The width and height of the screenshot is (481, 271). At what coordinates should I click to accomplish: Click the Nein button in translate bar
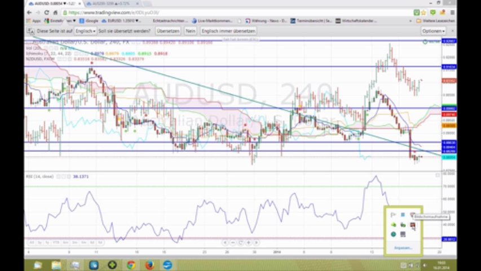pyautogui.click(x=191, y=31)
